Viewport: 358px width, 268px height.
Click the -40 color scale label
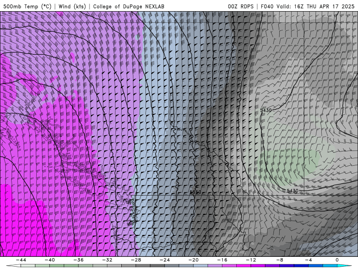[x=50, y=260]
